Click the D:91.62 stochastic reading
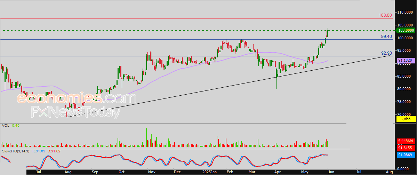This screenshot has width=417, height=175. tap(54, 151)
